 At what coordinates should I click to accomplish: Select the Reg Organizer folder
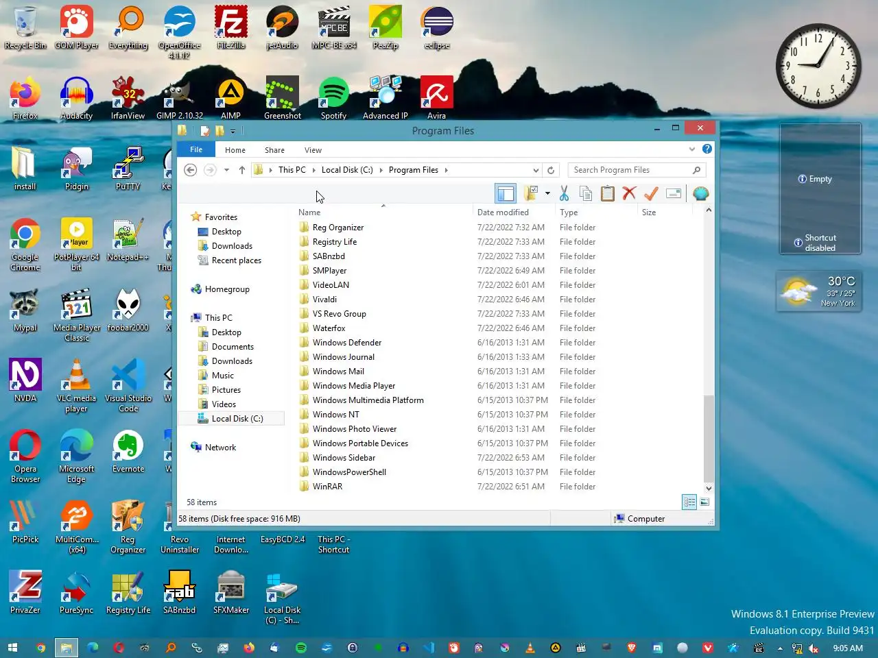pyautogui.click(x=338, y=228)
